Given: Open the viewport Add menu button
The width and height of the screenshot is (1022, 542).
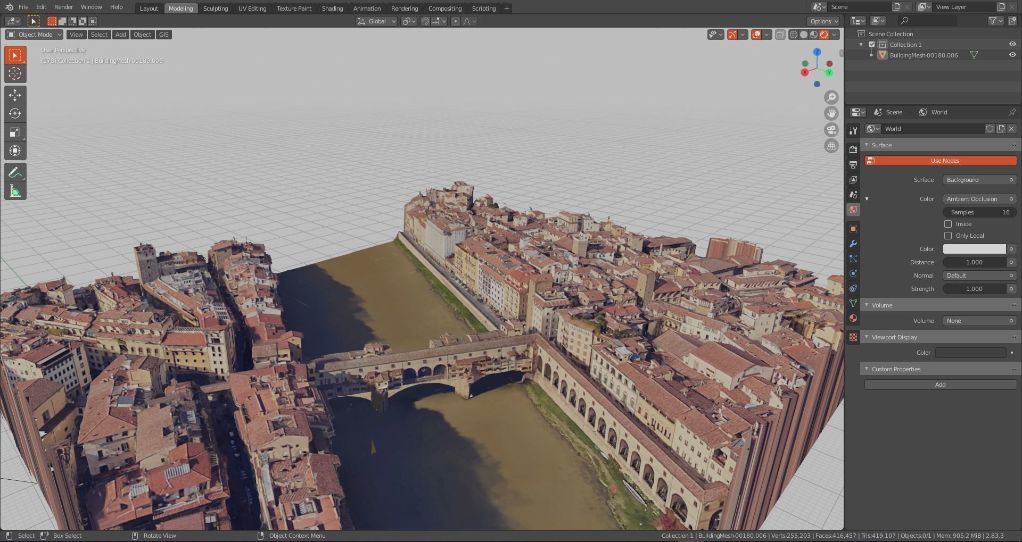Looking at the screenshot, I should coord(121,35).
